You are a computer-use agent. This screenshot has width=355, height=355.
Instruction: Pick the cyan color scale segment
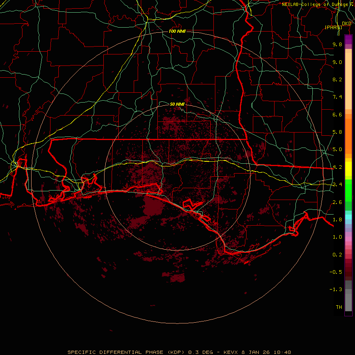click(x=348, y=217)
